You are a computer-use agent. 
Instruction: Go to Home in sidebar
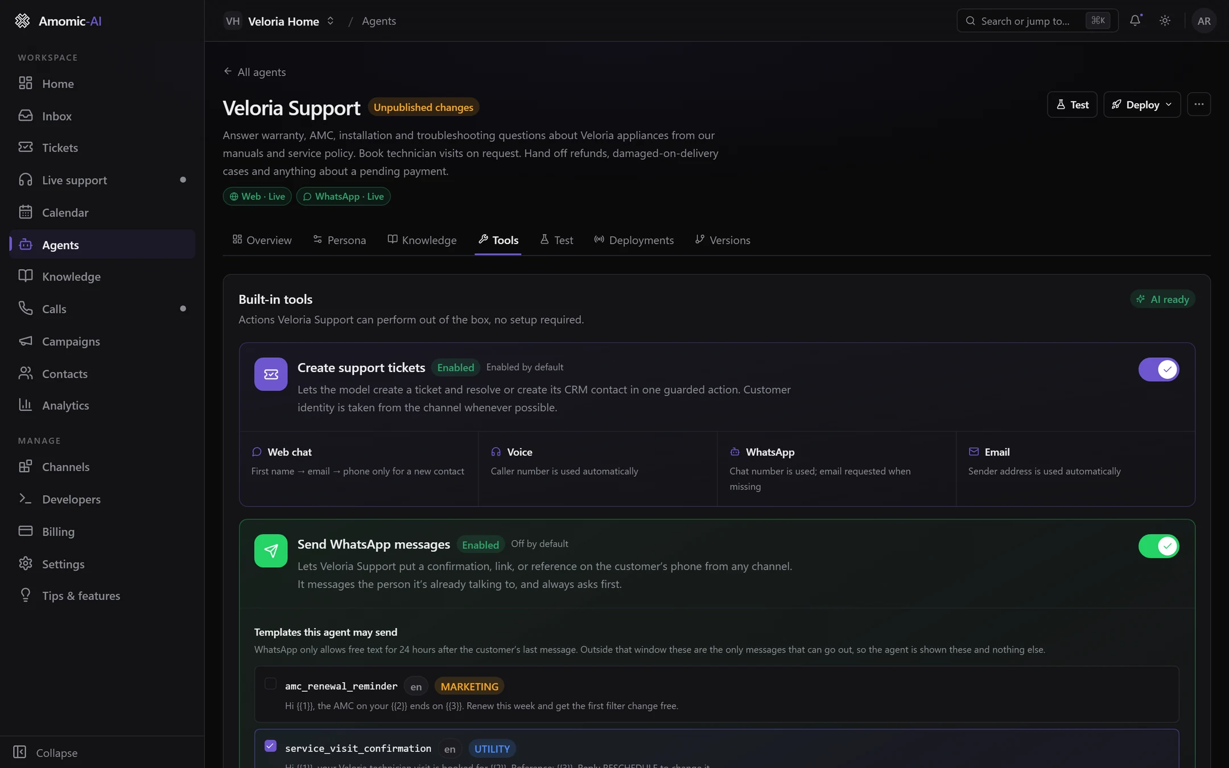pos(102,84)
